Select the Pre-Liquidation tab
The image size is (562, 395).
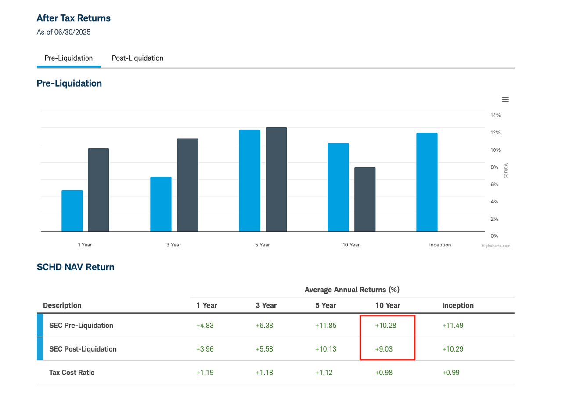[x=68, y=58]
